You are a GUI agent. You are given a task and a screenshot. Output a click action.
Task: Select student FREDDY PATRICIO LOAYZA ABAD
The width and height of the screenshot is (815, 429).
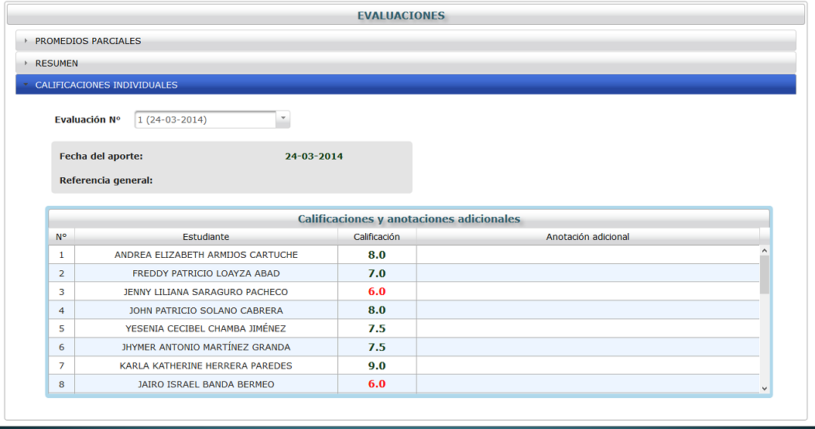pos(206,273)
